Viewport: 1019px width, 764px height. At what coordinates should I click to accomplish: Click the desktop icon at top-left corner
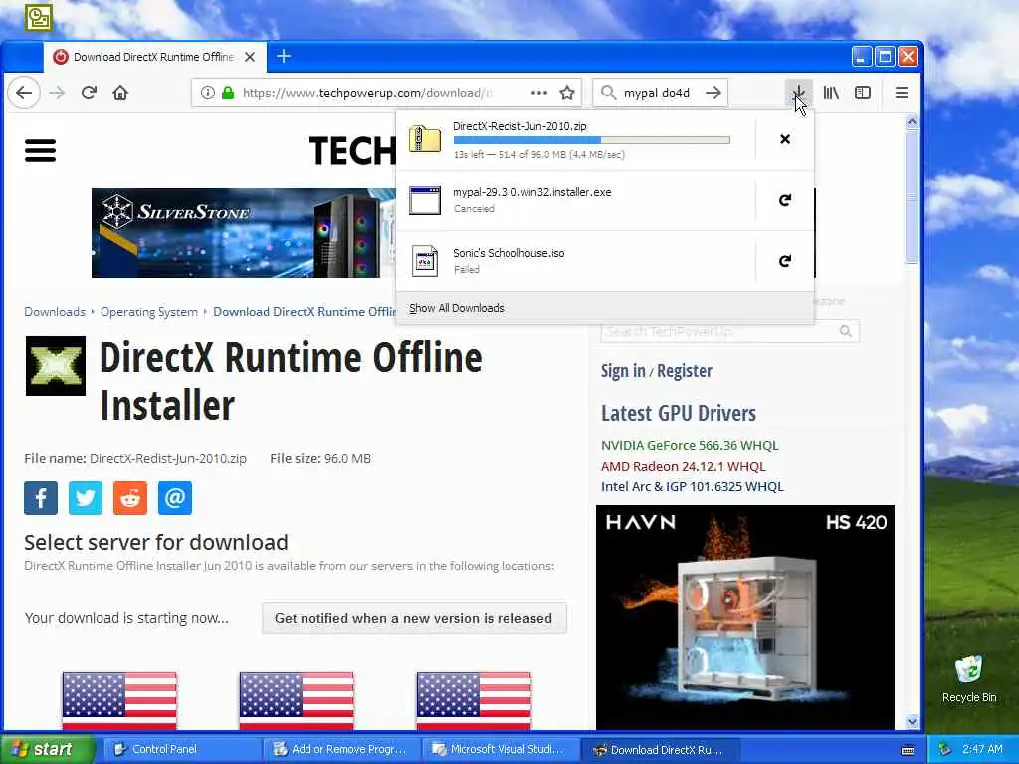39,18
